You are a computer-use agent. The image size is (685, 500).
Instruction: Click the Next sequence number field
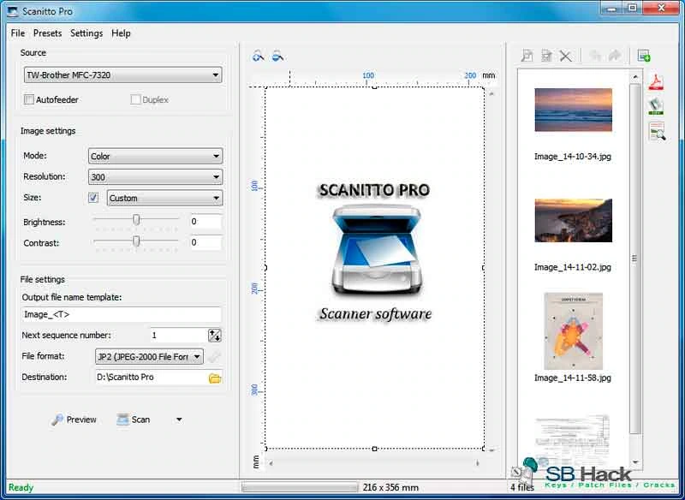(178, 336)
